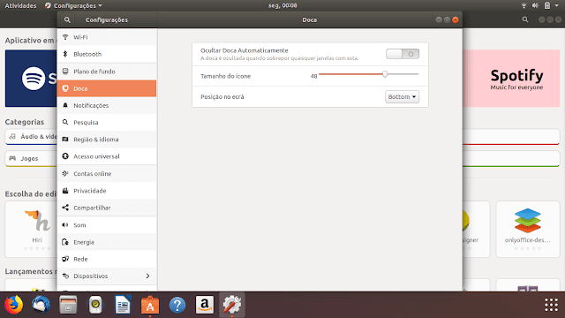Image resolution: width=565 pixels, height=318 pixels.
Task: Select Plano de fundo in sidebar
Action: point(107,72)
